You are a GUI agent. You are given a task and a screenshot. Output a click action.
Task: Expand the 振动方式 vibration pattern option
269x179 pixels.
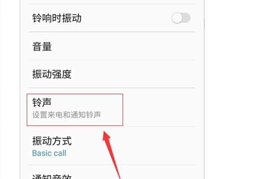pos(112,146)
